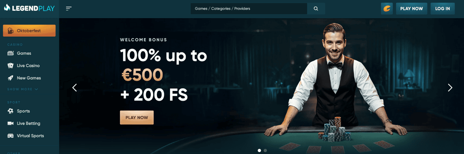Select the first carousel dot
Viewport: 464px width, 154px height.
point(259,151)
